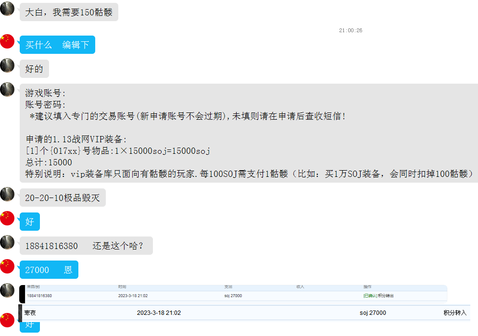Open sender avatar beside the "游戏账号" message

[x=7, y=89]
